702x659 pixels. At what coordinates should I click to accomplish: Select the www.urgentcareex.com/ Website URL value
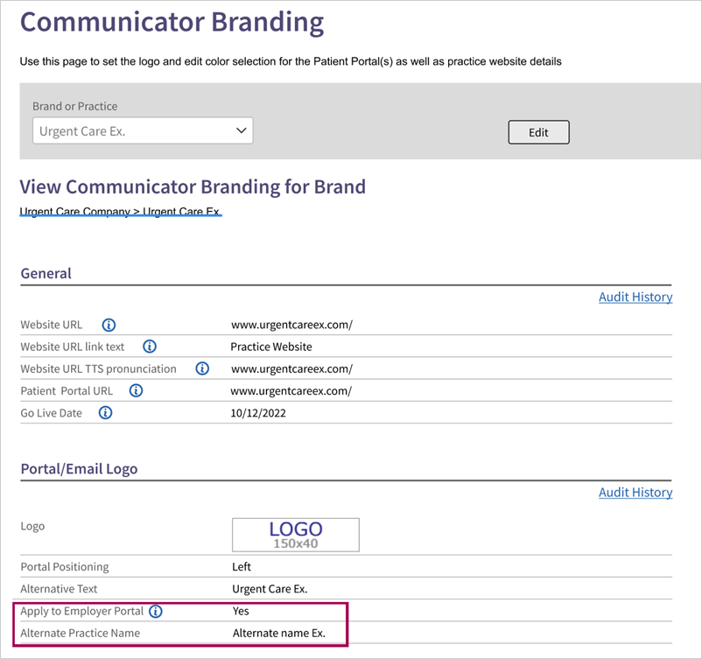coord(291,325)
